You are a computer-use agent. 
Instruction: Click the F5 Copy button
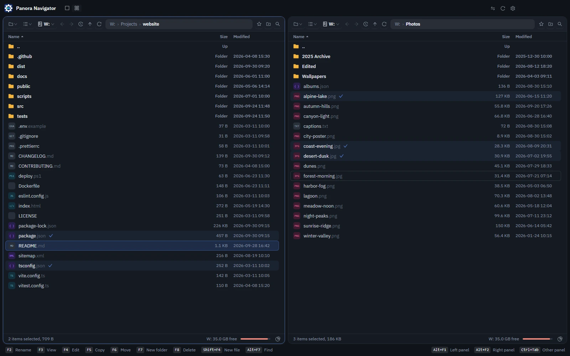coord(95,350)
